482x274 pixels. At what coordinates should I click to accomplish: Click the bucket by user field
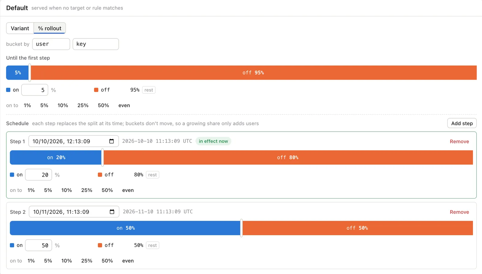[x=51, y=44]
